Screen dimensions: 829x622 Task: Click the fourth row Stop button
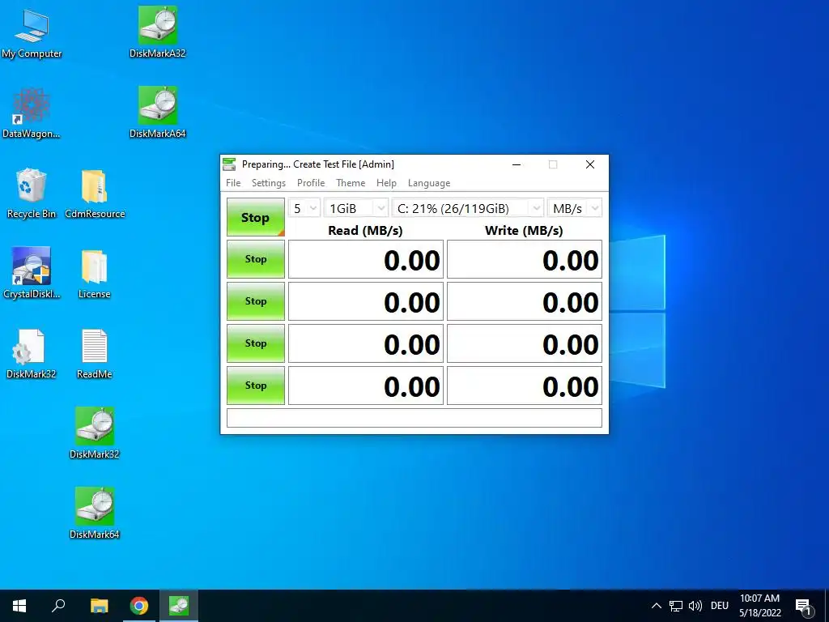point(255,386)
